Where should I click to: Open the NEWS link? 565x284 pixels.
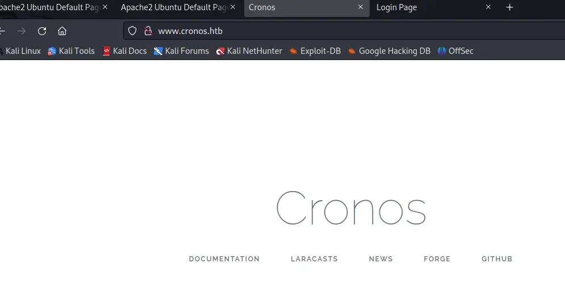381,259
